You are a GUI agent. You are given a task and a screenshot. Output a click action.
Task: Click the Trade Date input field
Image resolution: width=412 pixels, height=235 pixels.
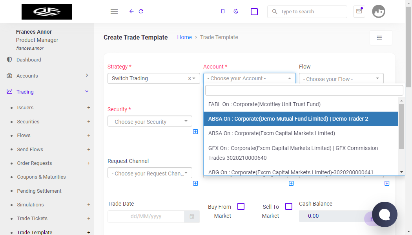pyautogui.click(x=146, y=216)
